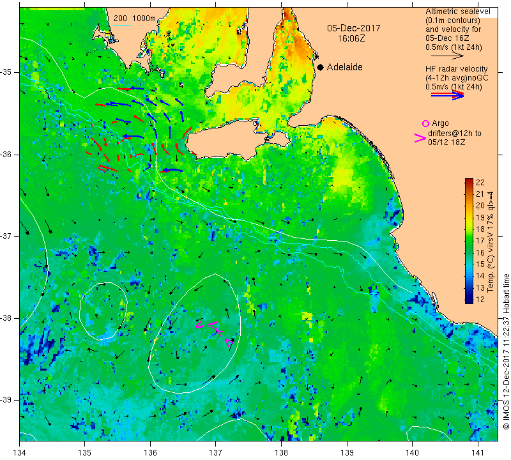Click the 19 value on temperature scale

coord(480,217)
